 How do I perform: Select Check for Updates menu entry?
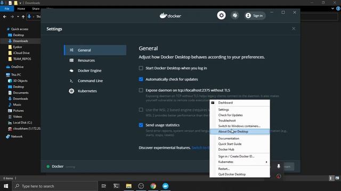tap(240, 115)
